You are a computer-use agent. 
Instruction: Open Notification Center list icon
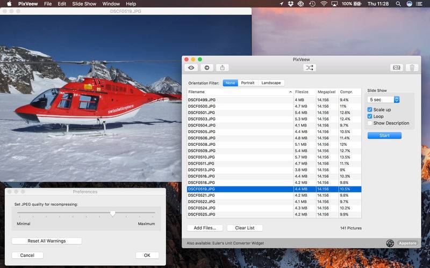[419, 4]
